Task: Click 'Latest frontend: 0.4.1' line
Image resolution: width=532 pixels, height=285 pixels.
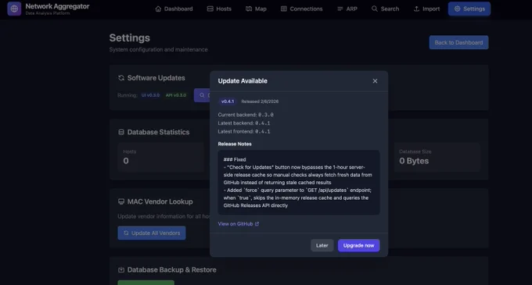Action: 244,131
